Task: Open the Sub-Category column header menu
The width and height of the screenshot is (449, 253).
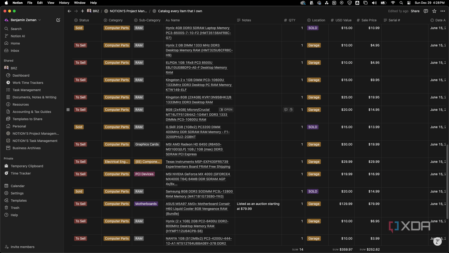Action: tap(148, 20)
